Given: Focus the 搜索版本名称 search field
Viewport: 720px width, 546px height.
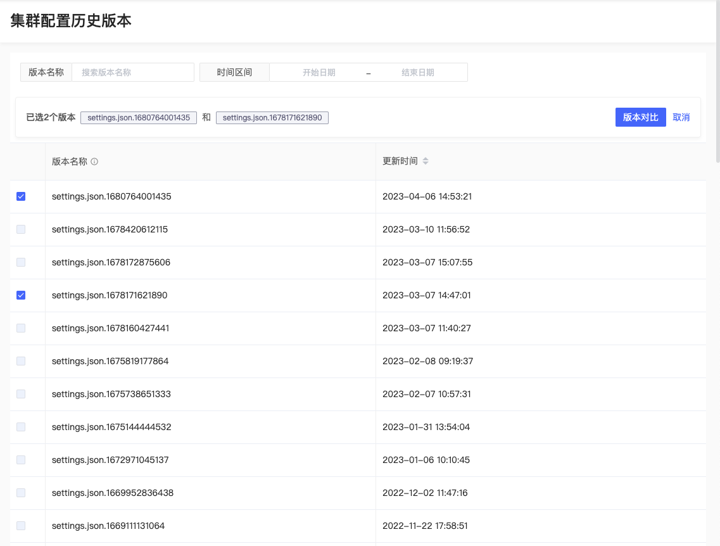Looking at the screenshot, I should [x=133, y=73].
